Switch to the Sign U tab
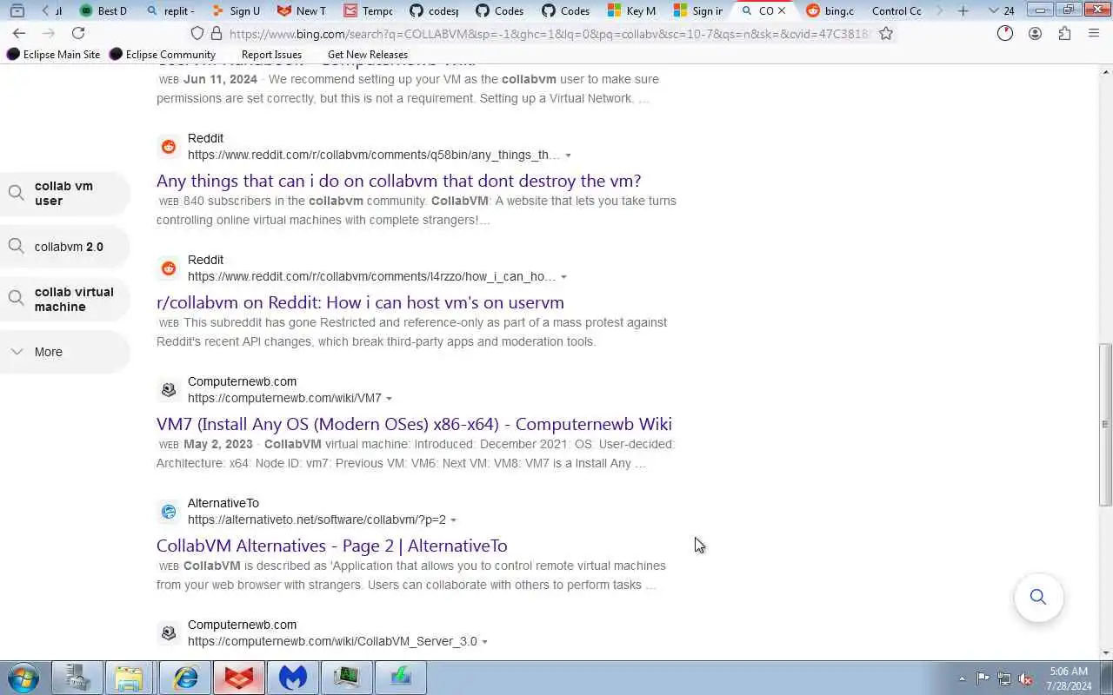 236,10
